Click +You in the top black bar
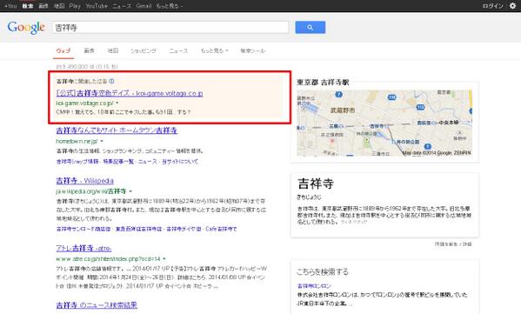 pyautogui.click(x=10, y=5)
